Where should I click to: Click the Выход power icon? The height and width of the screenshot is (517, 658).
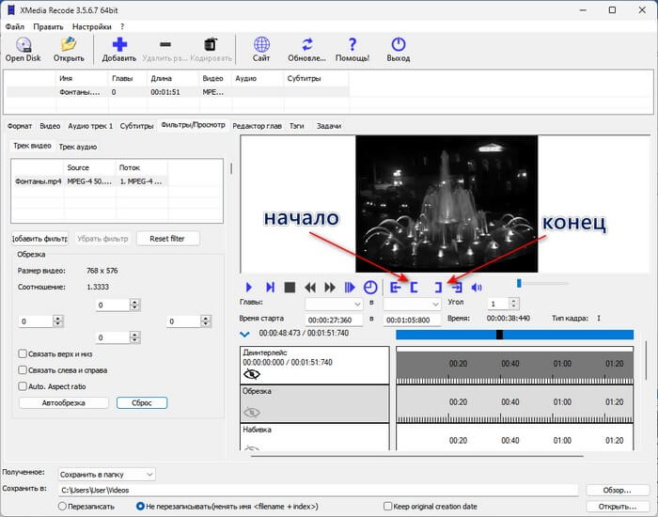point(398,44)
